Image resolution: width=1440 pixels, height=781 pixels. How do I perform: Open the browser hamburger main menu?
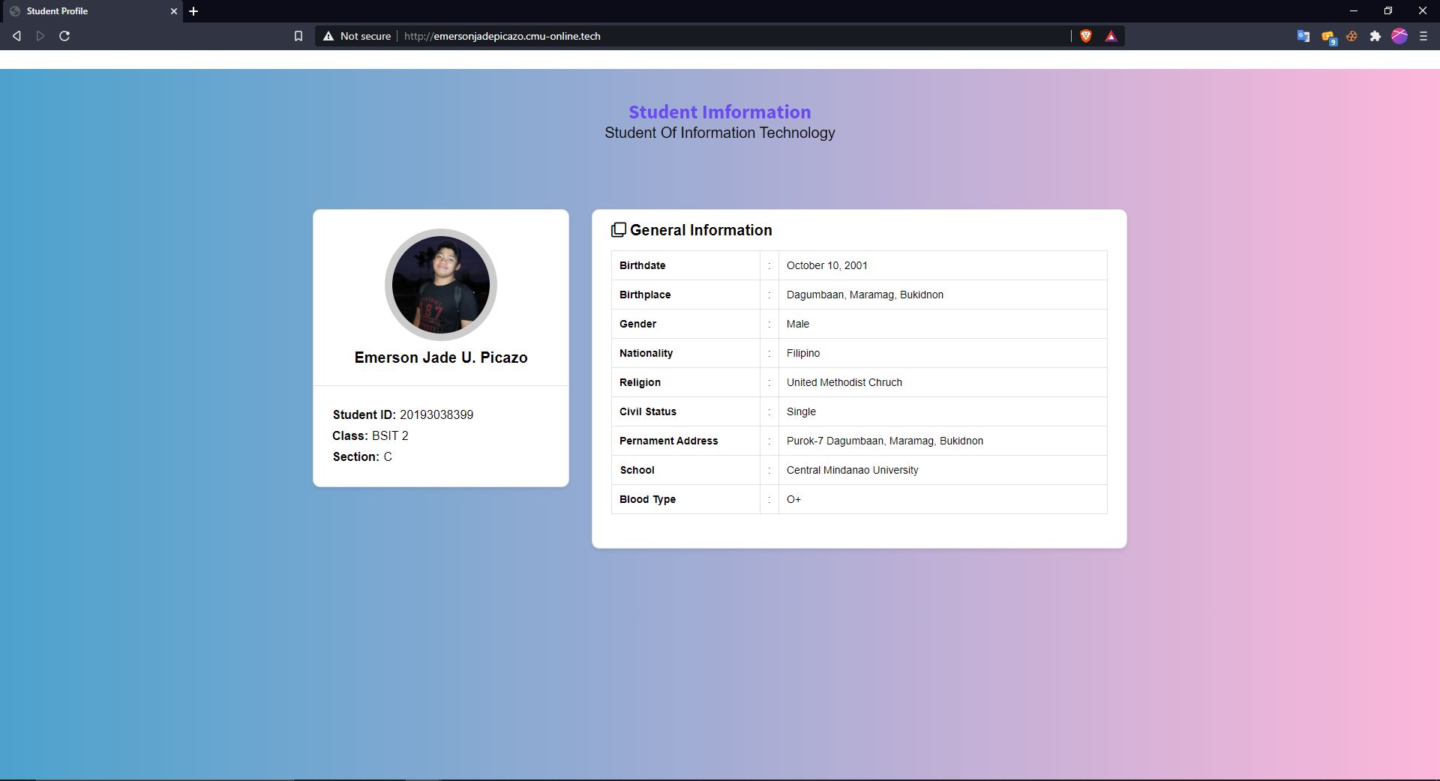pos(1423,36)
